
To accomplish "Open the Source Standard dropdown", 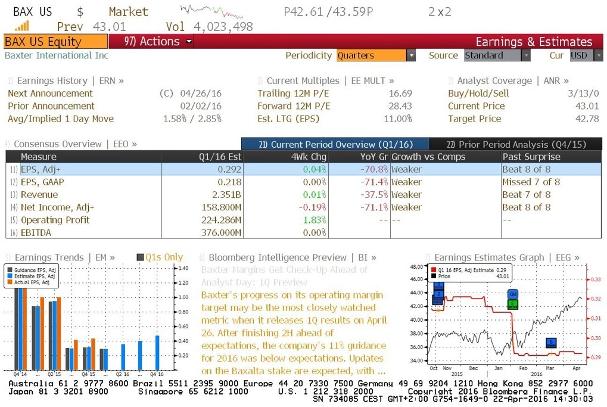I will pos(525,55).
